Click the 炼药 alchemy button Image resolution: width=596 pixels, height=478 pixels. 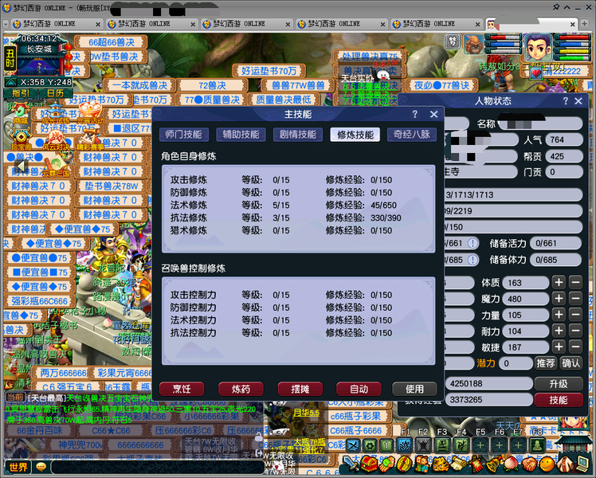(x=241, y=389)
